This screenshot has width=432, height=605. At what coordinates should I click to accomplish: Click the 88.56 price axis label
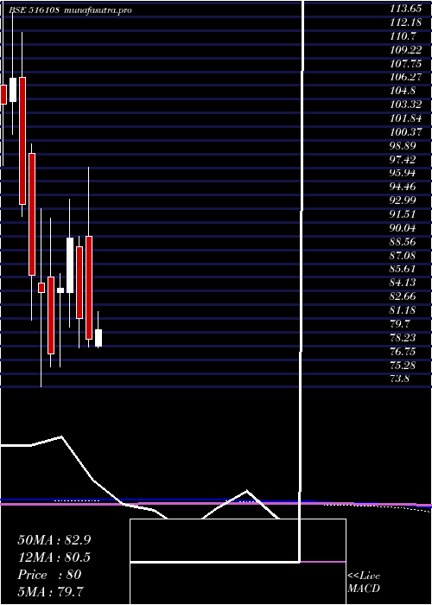405,241
